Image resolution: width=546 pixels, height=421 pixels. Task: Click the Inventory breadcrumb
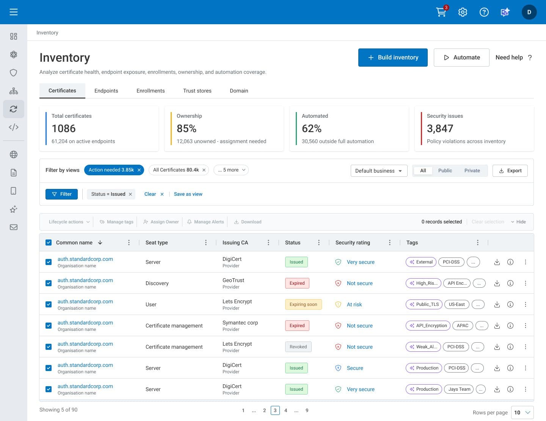click(47, 33)
